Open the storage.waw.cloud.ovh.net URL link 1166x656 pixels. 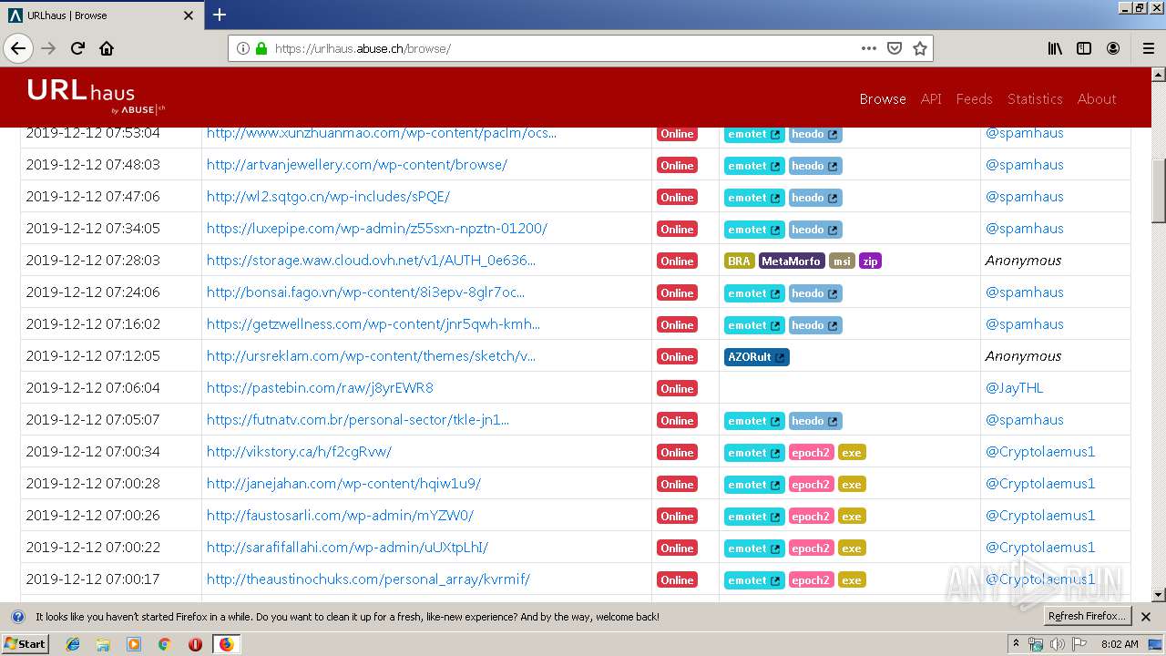(x=371, y=261)
